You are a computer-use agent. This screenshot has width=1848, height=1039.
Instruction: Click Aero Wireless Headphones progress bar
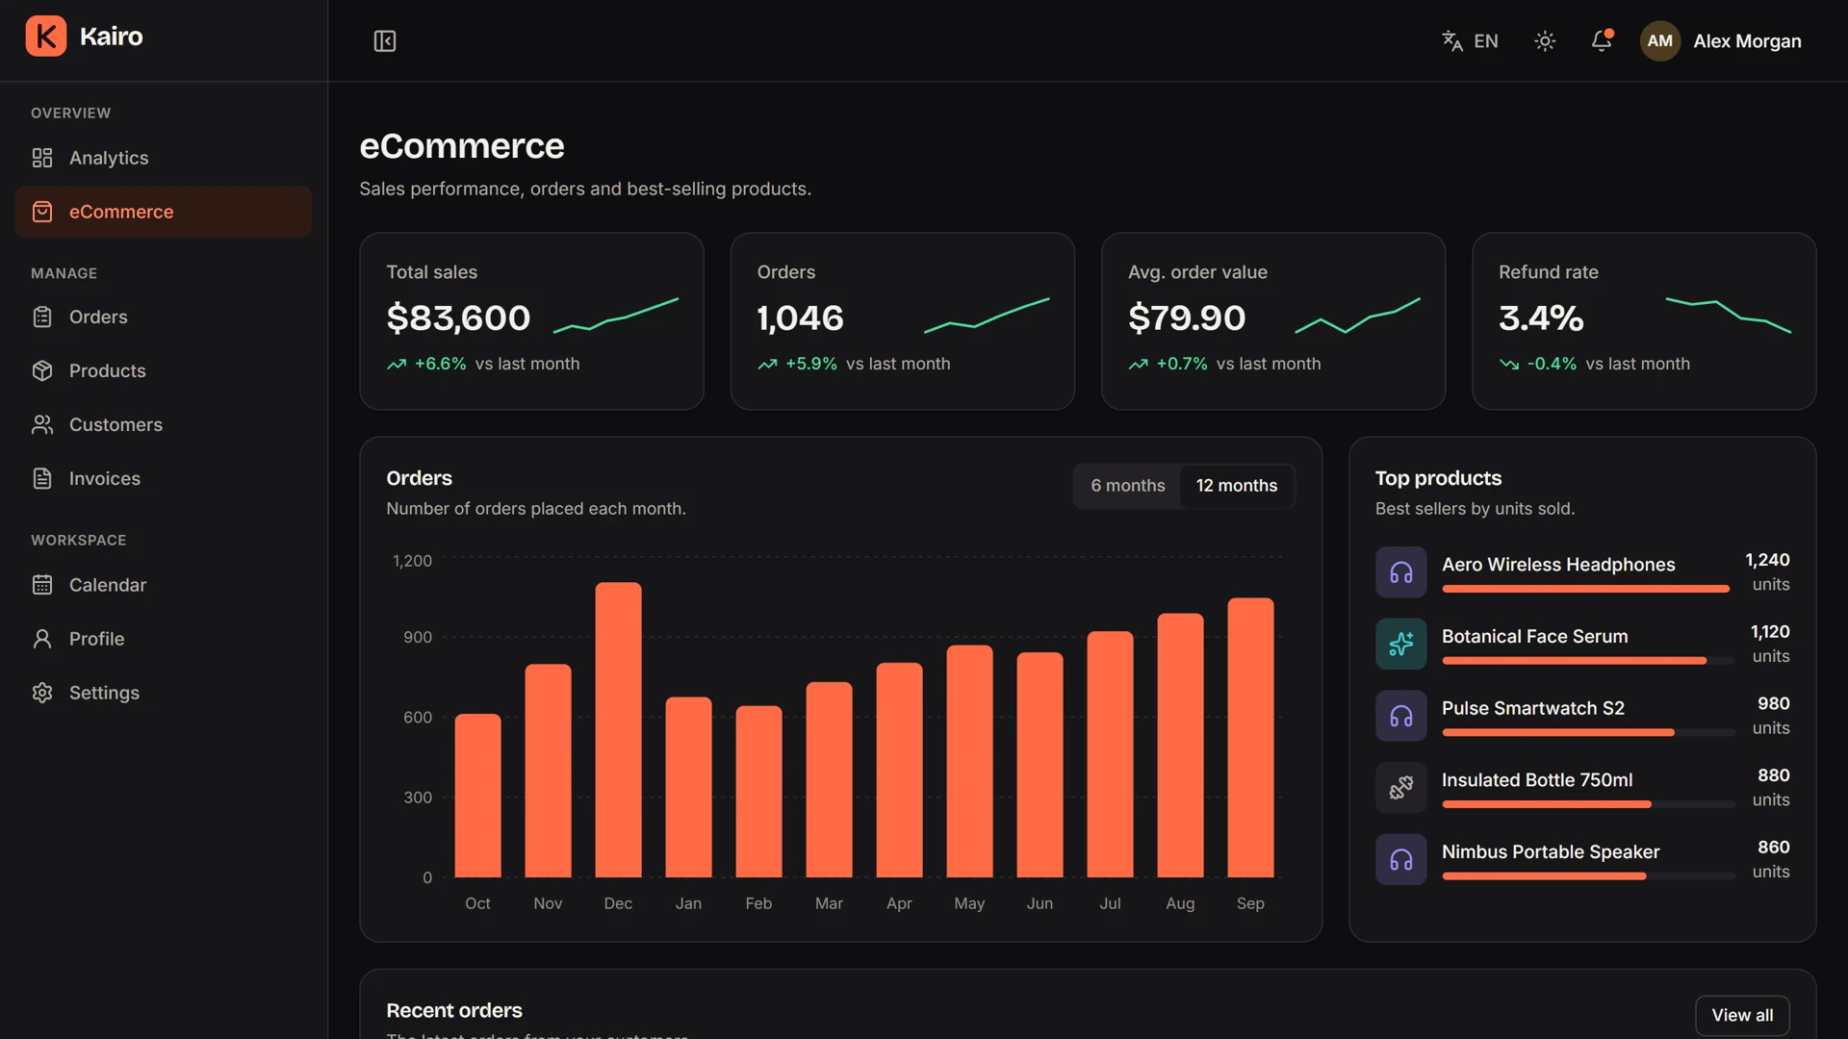tap(1588, 589)
